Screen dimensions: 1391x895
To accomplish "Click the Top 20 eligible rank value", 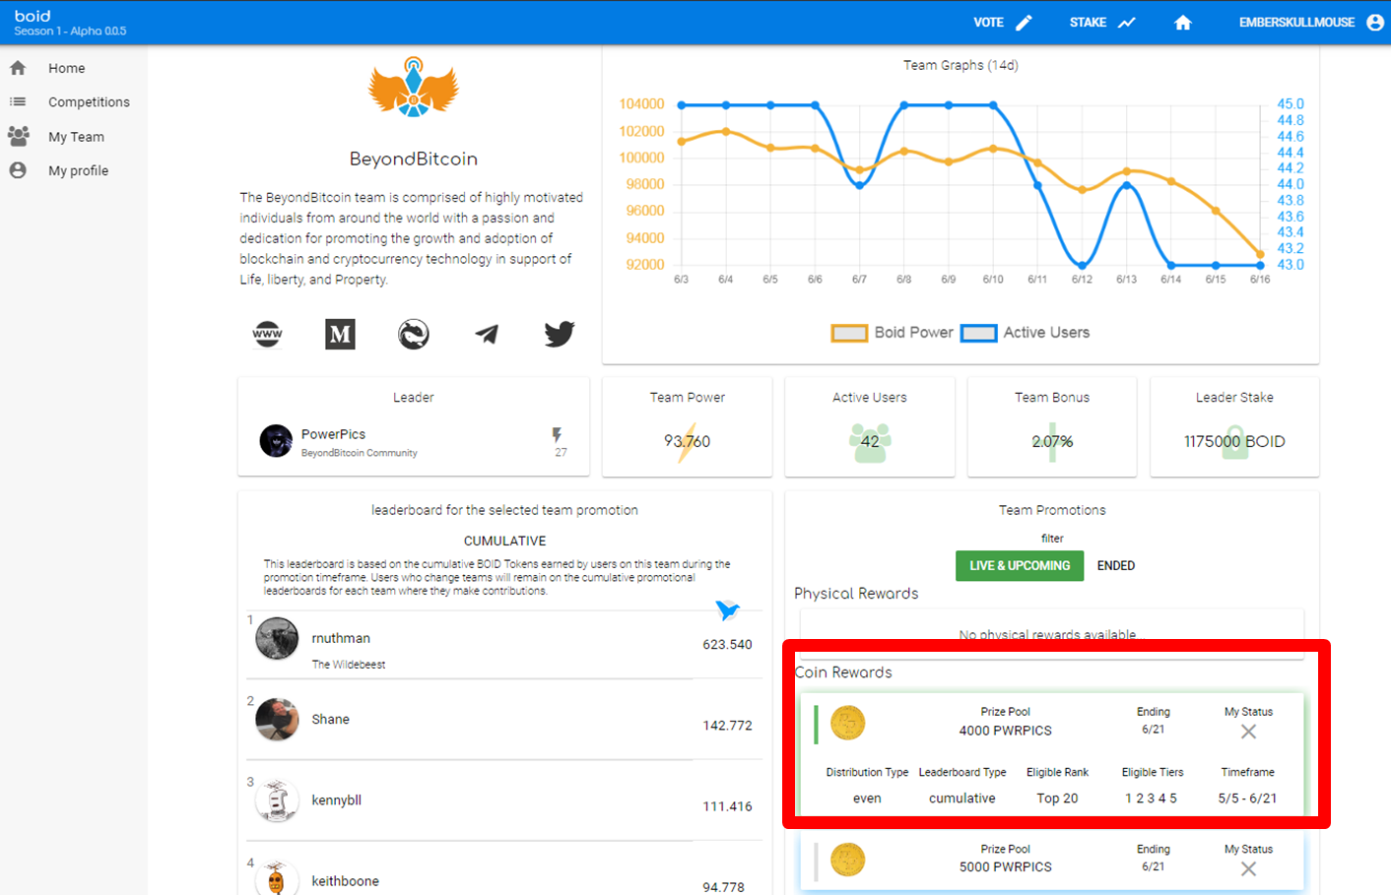I will click(x=1057, y=799).
